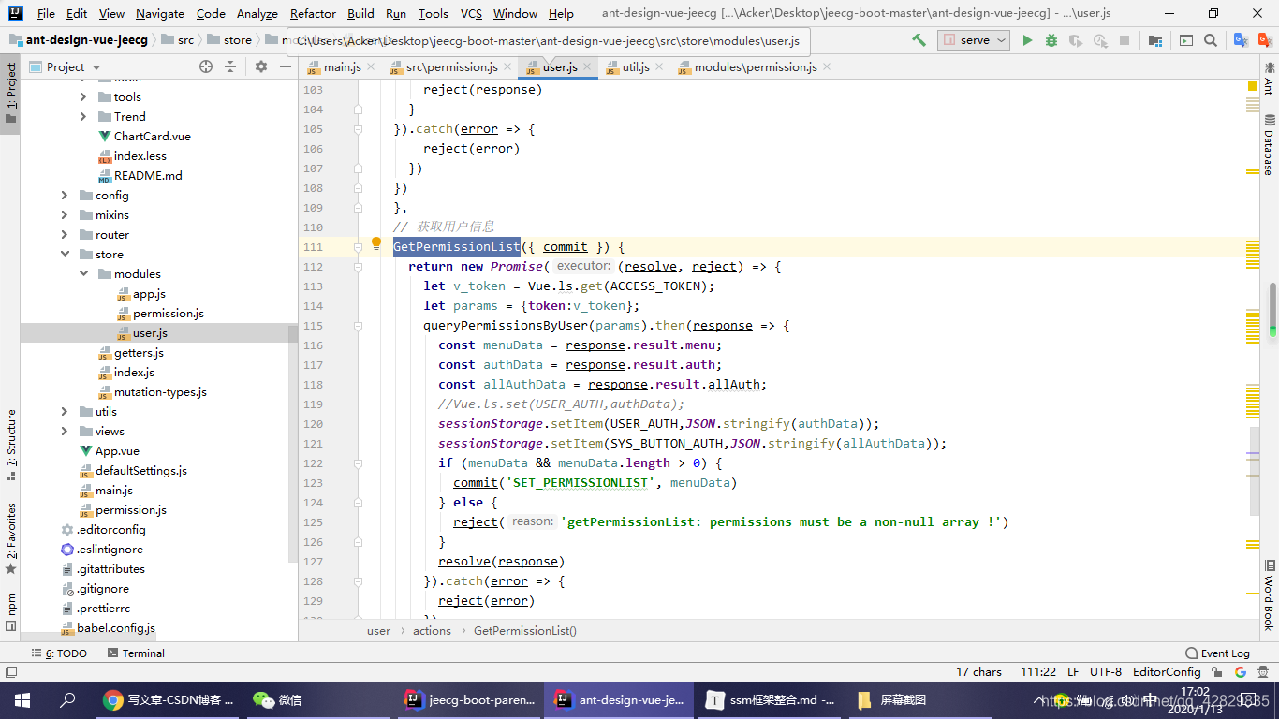Close the user.js tab

point(588,67)
